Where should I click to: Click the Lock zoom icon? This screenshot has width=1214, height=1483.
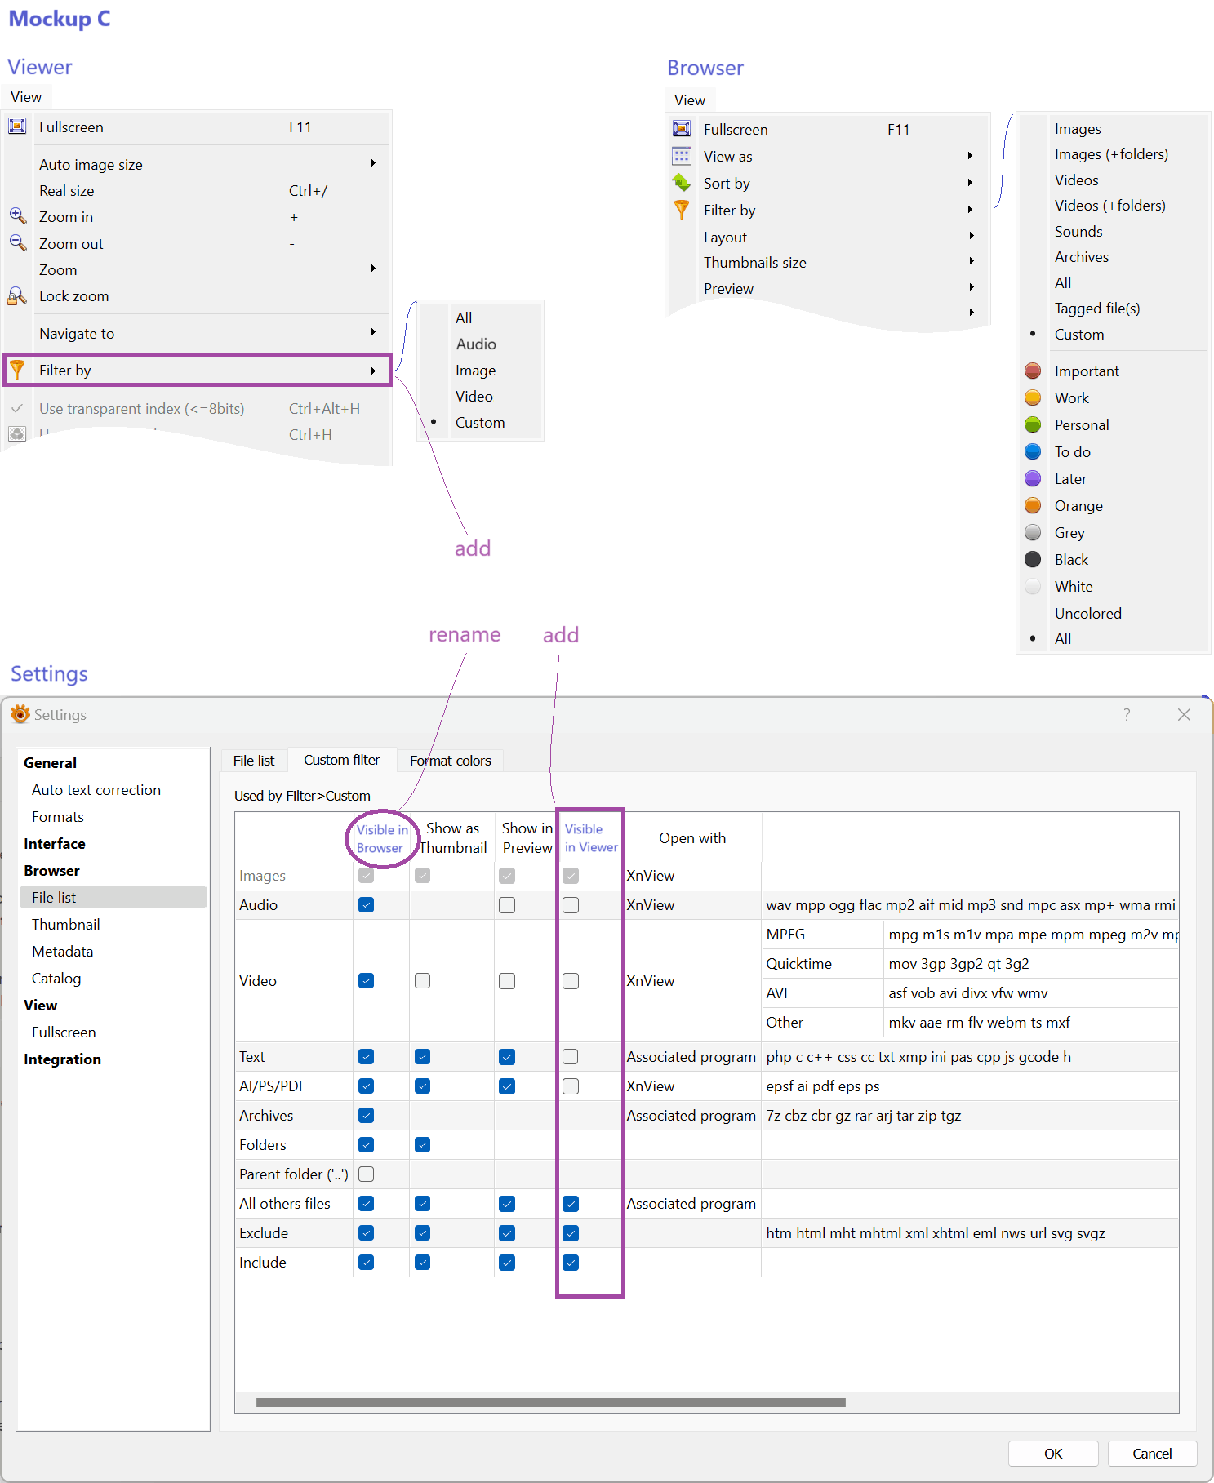coord(17,296)
